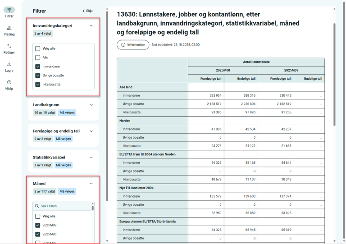
Task: Open the Visning chart icon
Action: coord(9,28)
